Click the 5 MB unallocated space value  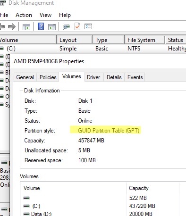click(84, 150)
